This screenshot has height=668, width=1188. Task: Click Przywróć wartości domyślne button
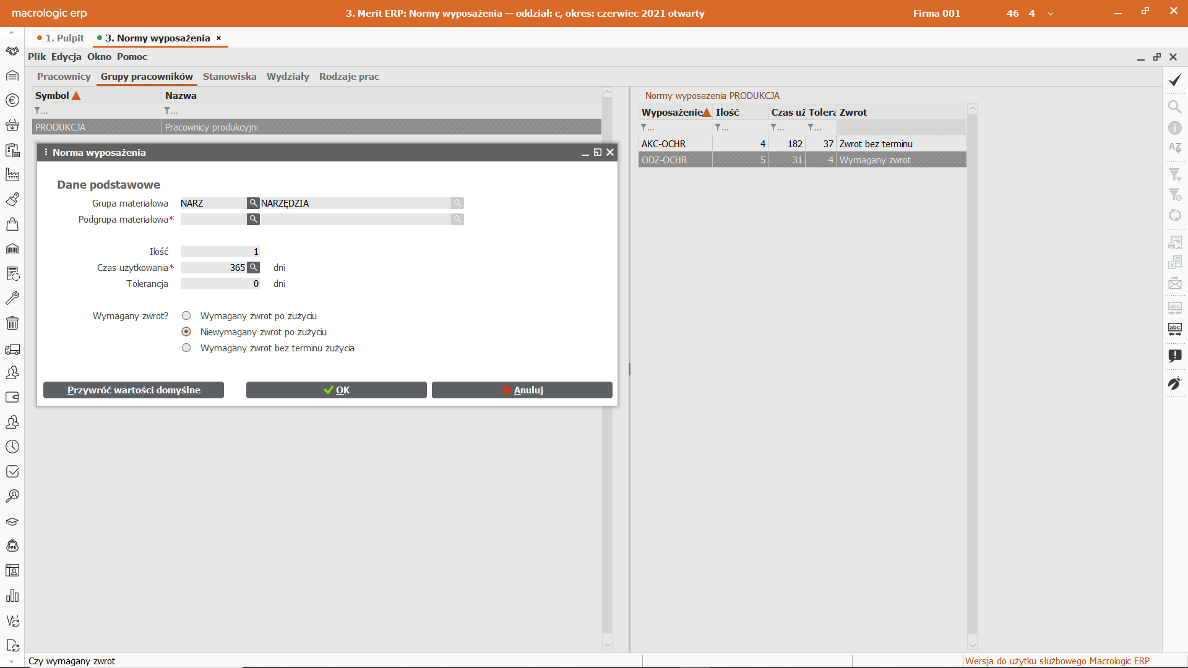(134, 390)
